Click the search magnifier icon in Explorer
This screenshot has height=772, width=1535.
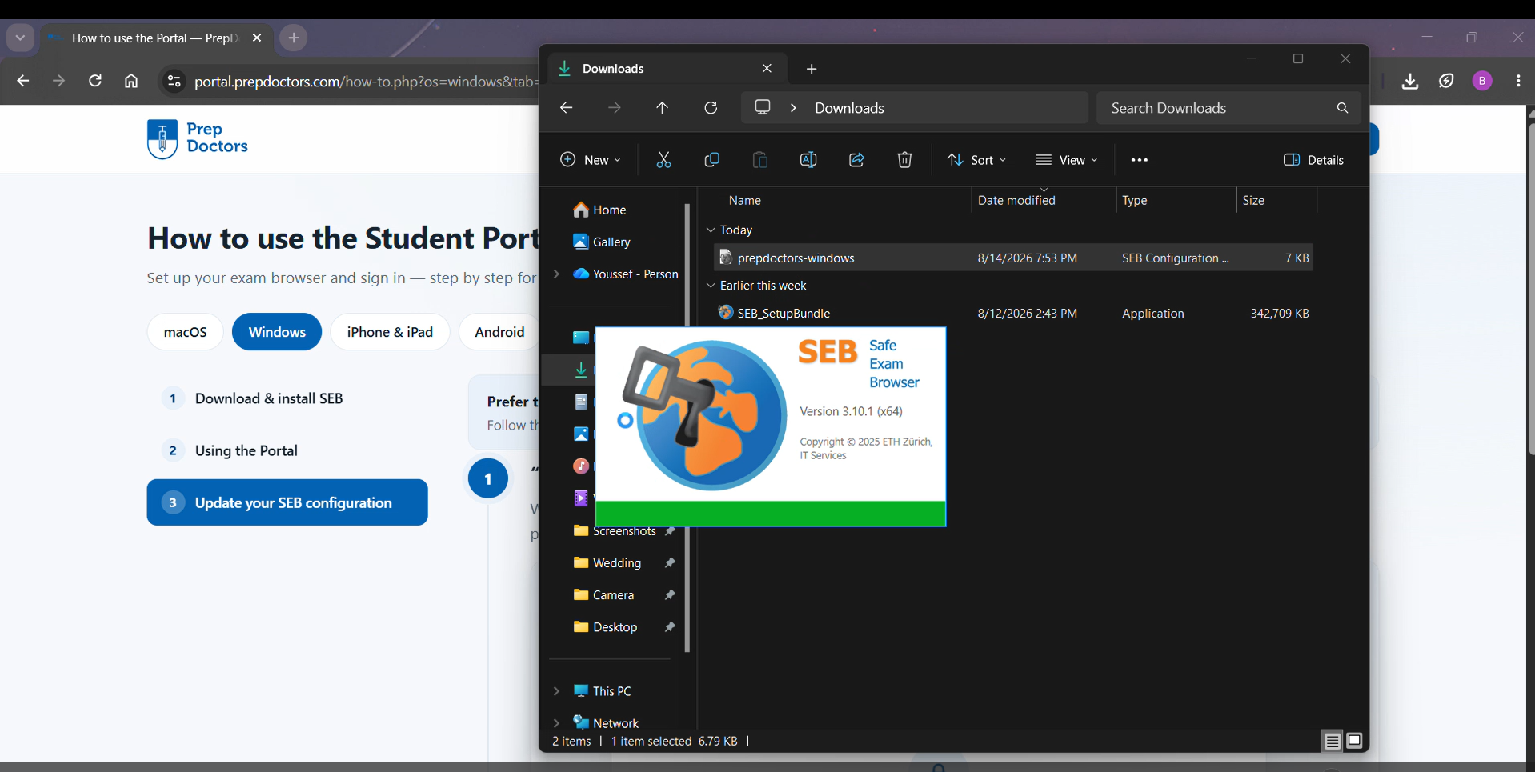click(1342, 108)
